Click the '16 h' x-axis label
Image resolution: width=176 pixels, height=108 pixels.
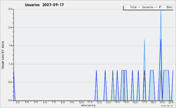pyautogui.click(x=135, y=102)
